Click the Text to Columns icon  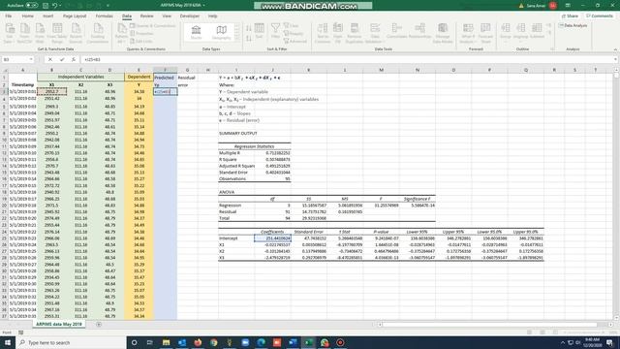(x=323, y=33)
